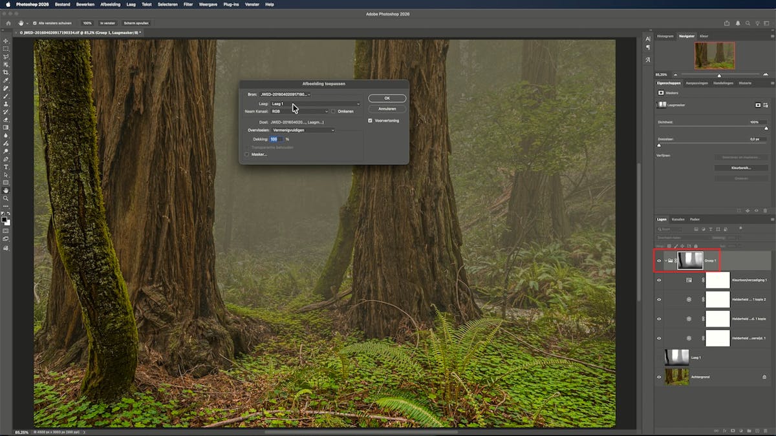Click the Dichtheid slider handle
The width and height of the screenshot is (776, 436).
pos(766,128)
